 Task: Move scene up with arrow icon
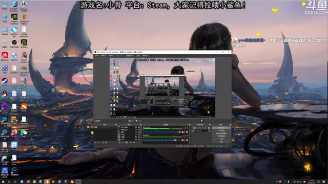[x=102, y=143]
